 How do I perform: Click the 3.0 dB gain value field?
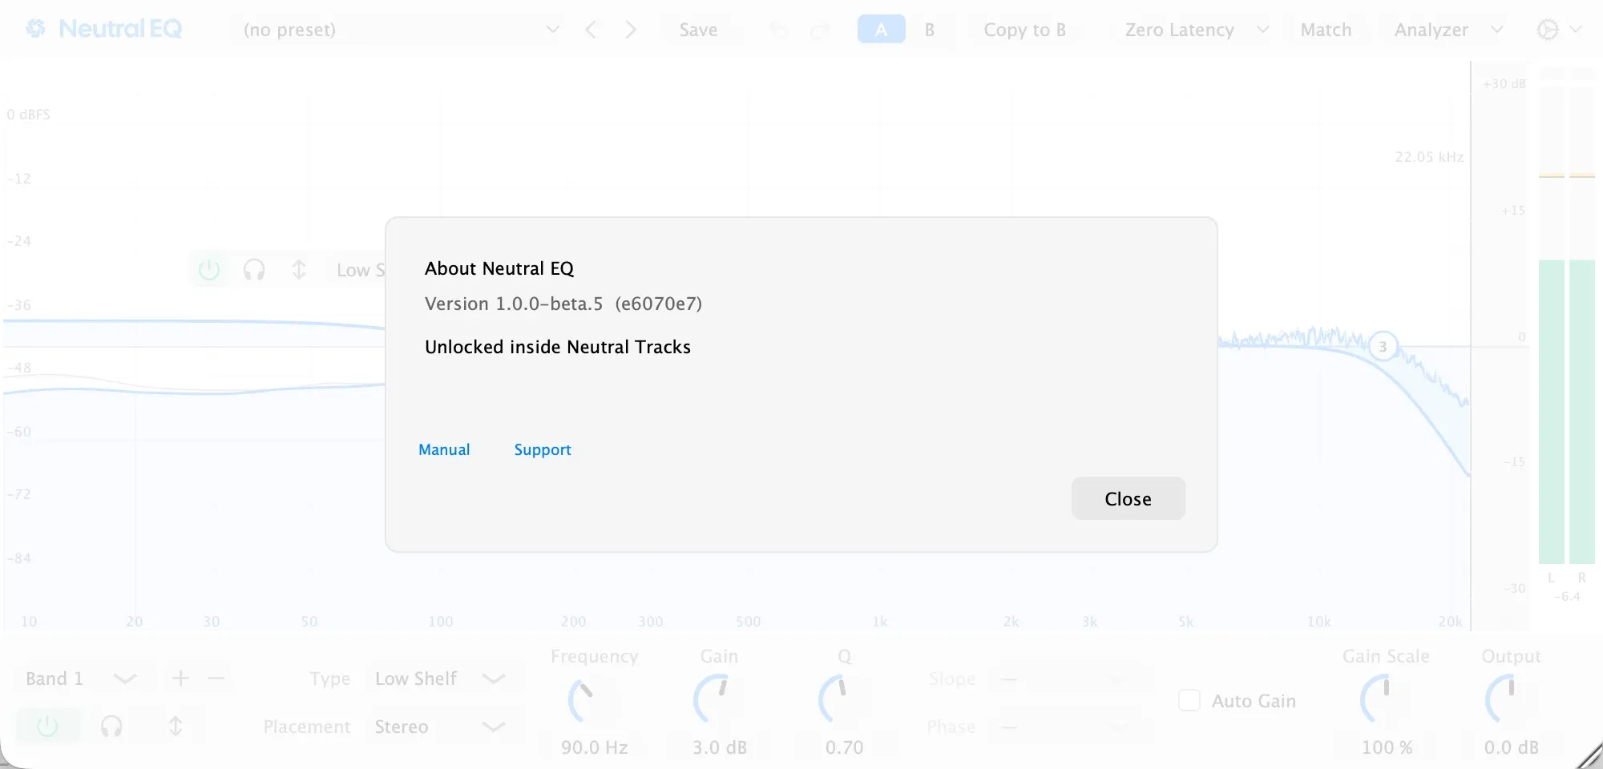pos(720,747)
